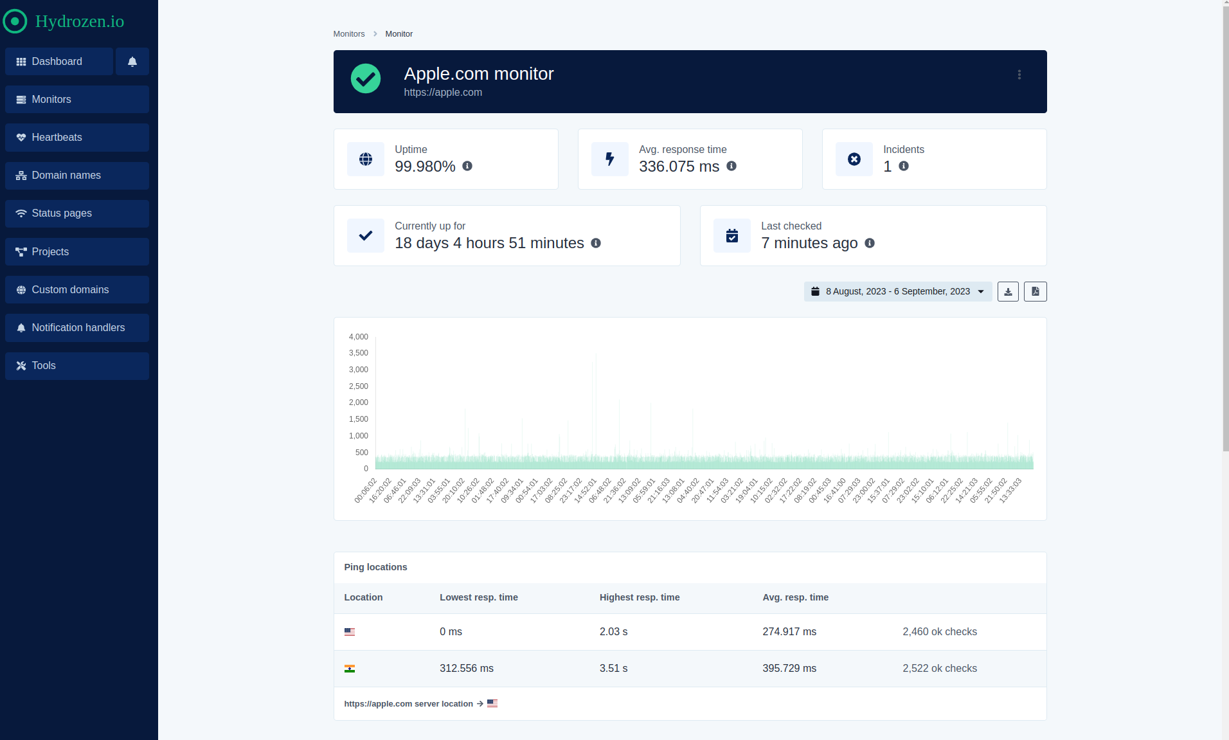The width and height of the screenshot is (1229, 740).
Task: Click the green monitor status checkmark
Action: coord(366,78)
